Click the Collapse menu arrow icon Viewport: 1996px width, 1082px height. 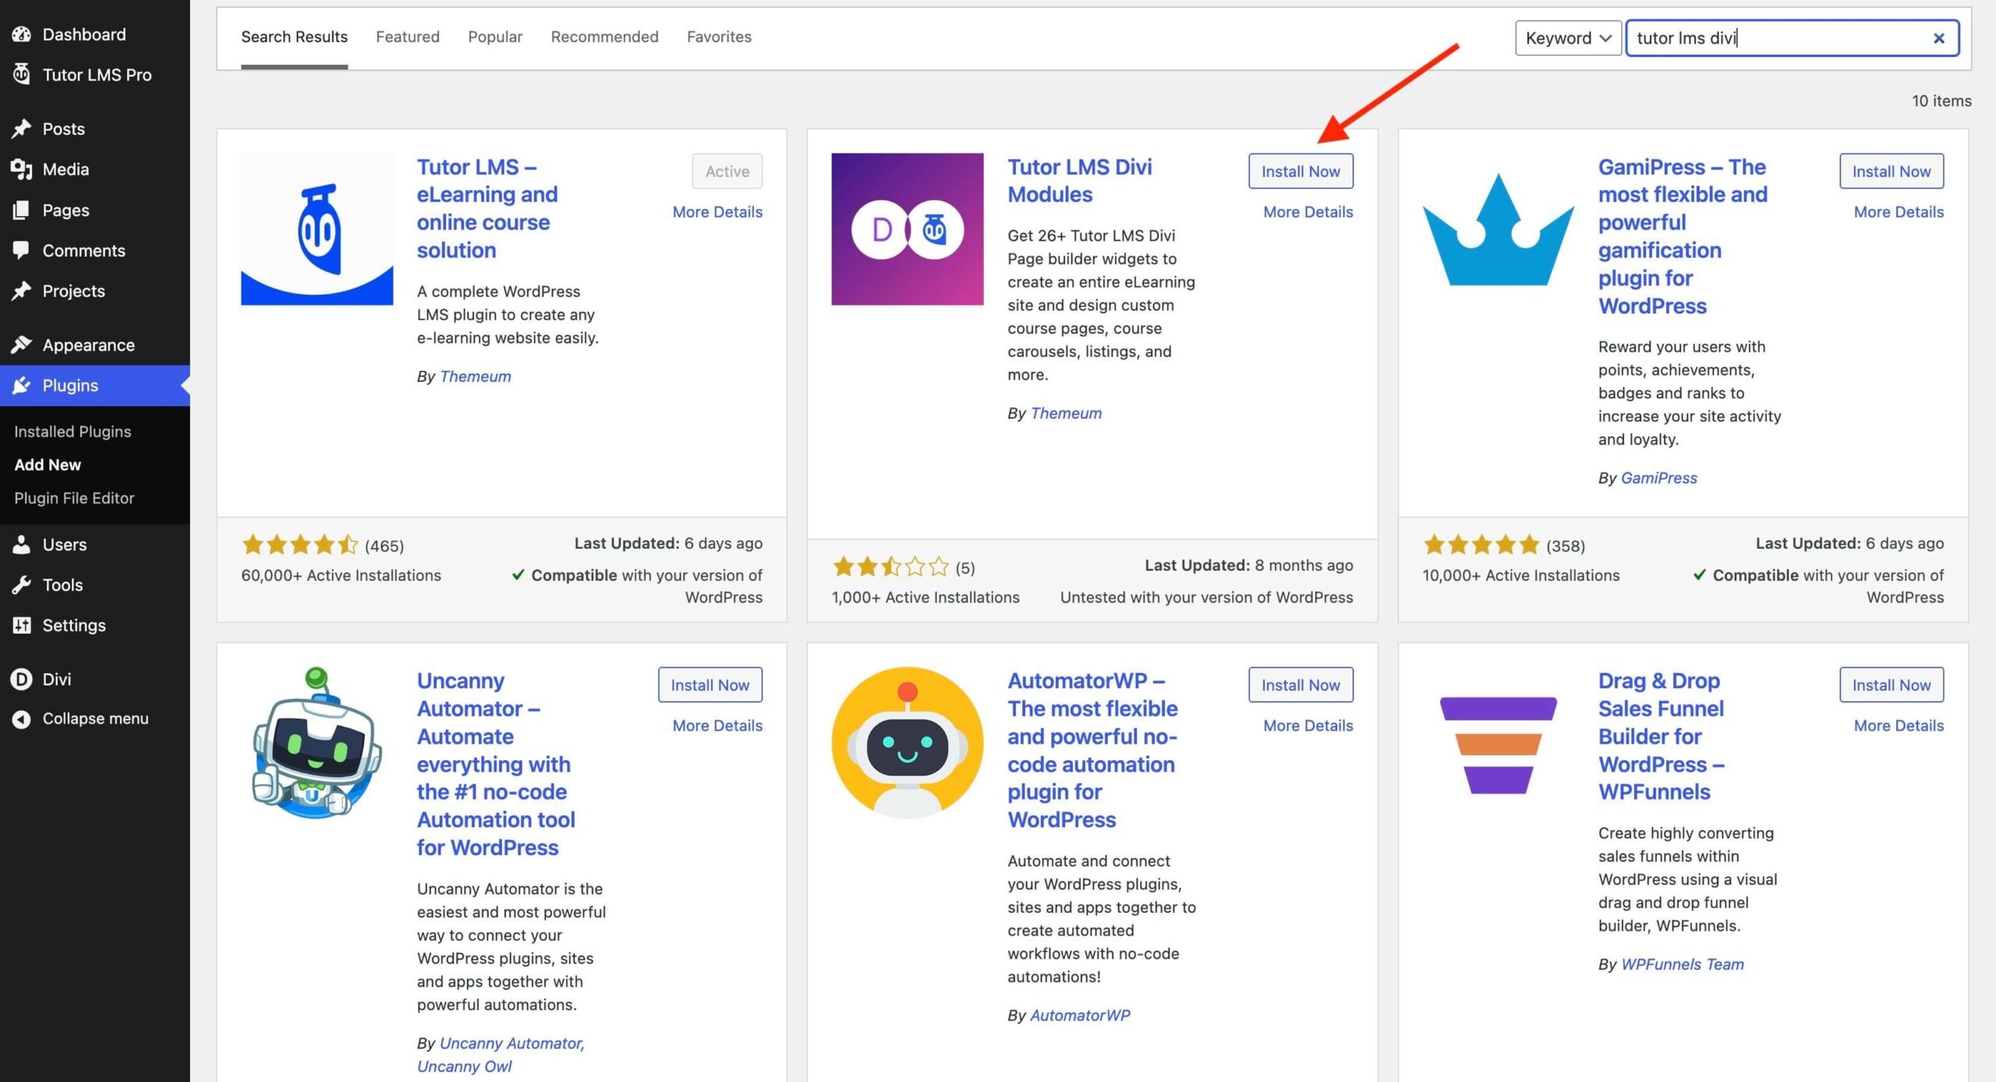[x=21, y=719]
